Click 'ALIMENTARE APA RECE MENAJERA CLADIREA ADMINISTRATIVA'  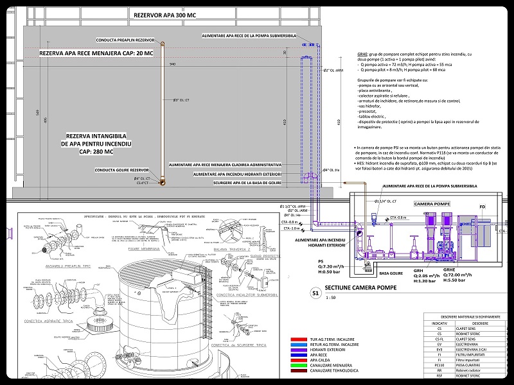tap(226, 165)
